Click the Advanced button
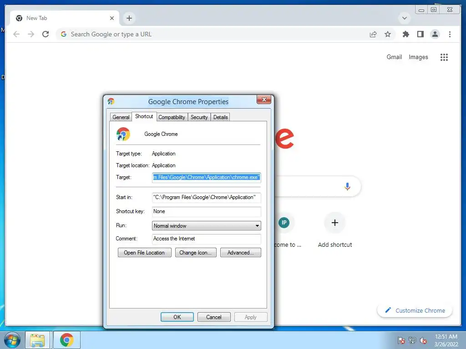The image size is (466, 349). (240, 253)
